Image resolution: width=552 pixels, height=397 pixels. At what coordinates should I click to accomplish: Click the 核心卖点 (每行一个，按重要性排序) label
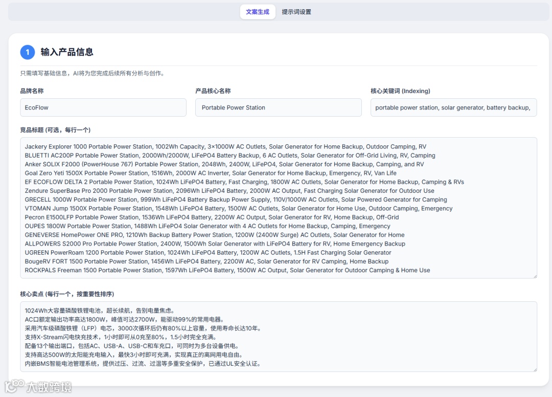(x=67, y=294)
